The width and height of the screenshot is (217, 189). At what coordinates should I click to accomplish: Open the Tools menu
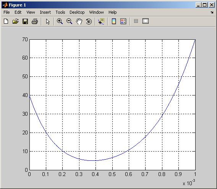click(60, 12)
